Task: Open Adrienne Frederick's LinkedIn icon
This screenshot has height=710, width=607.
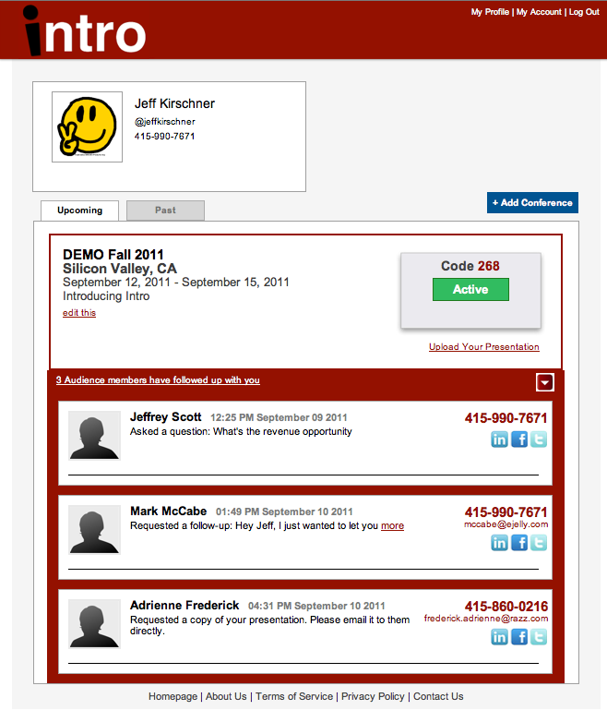Action: tap(499, 637)
